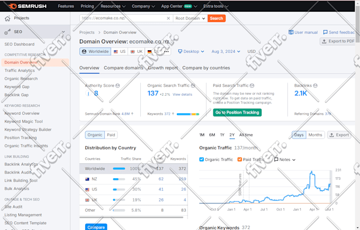Viewport: 360px width, 230px height.
Task: Click the Send feedback chat icon
Action: [x=326, y=32]
